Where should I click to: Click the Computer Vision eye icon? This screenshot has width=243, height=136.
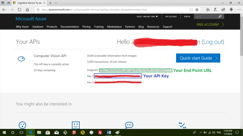tap(21, 59)
